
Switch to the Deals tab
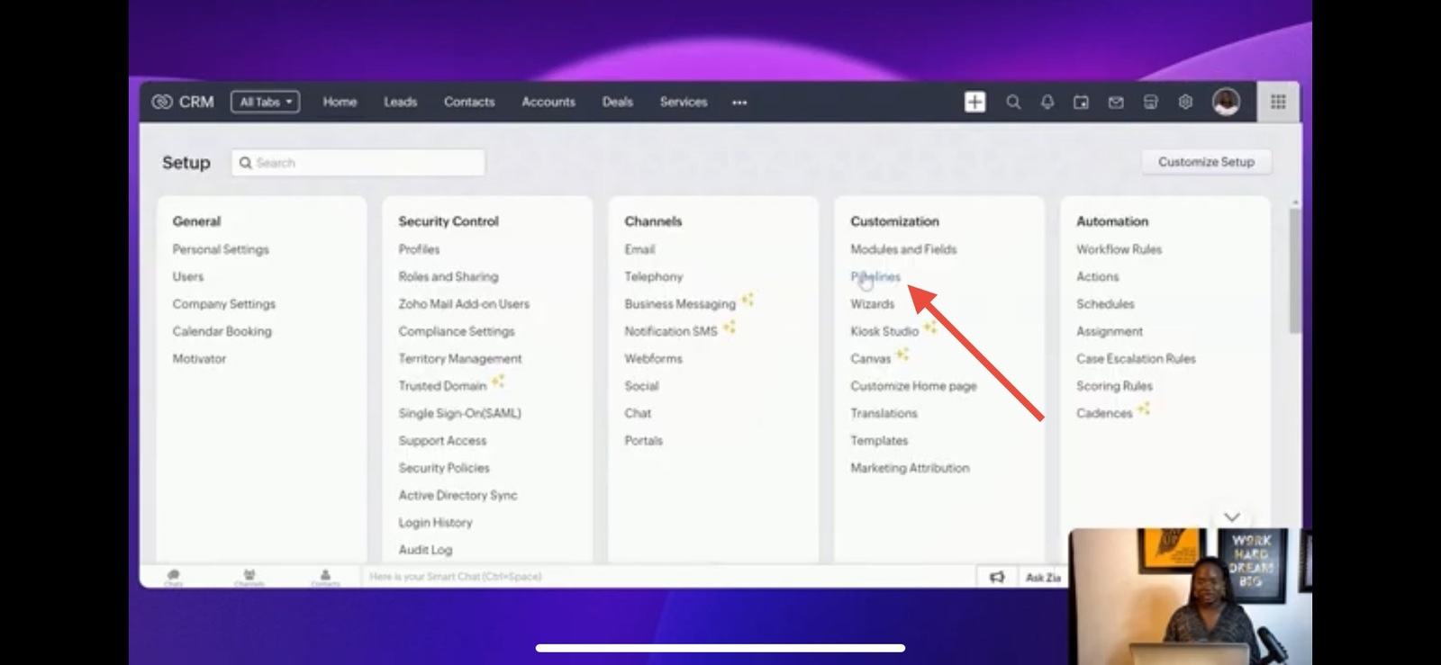coord(617,102)
